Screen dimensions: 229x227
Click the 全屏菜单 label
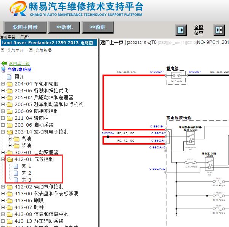click(x=199, y=30)
